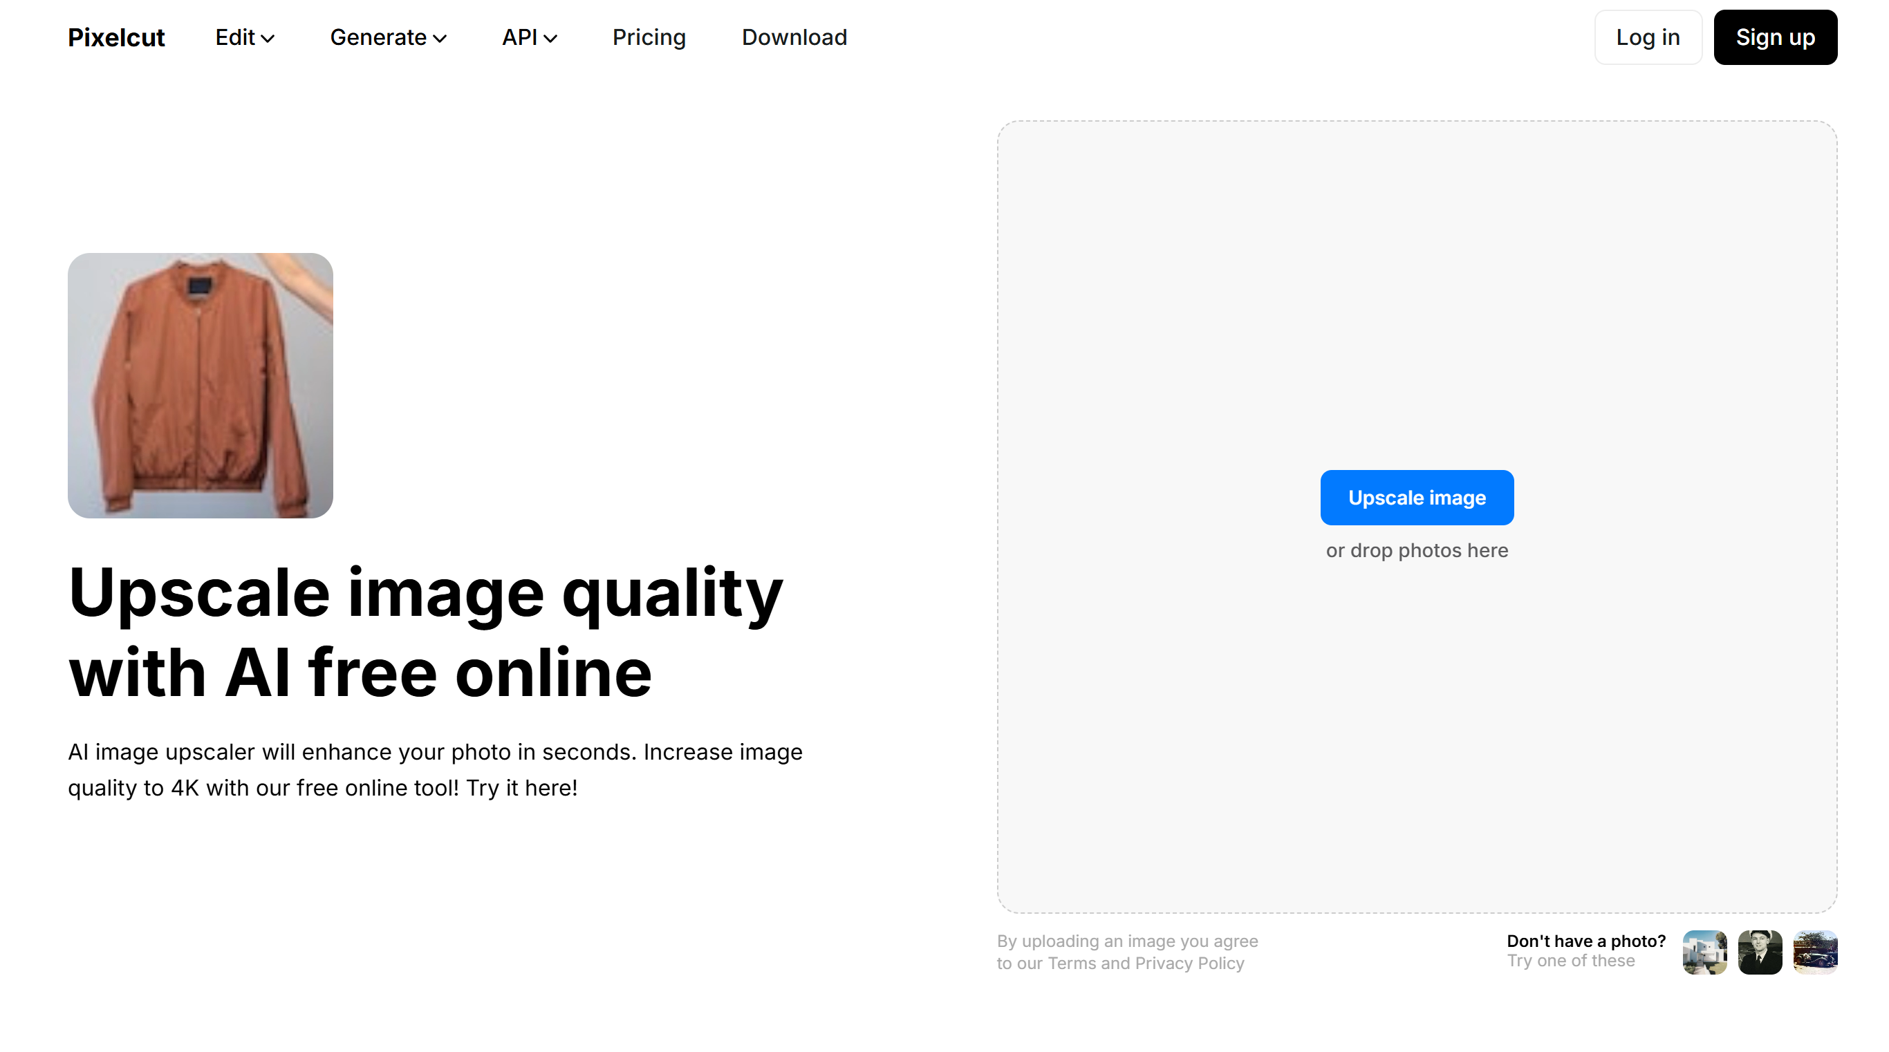This screenshot has width=1889, height=1052.
Task: Select the white house sample photo
Action: click(x=1704, y=952)
